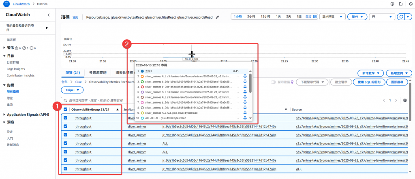Click the in-alarm triangle icon in sidebar

tap(17, 48)
